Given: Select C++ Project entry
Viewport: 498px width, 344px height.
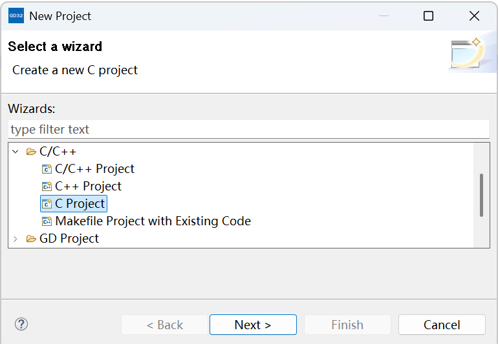Looking at the screenshot, I should click(x=88, y=187).
